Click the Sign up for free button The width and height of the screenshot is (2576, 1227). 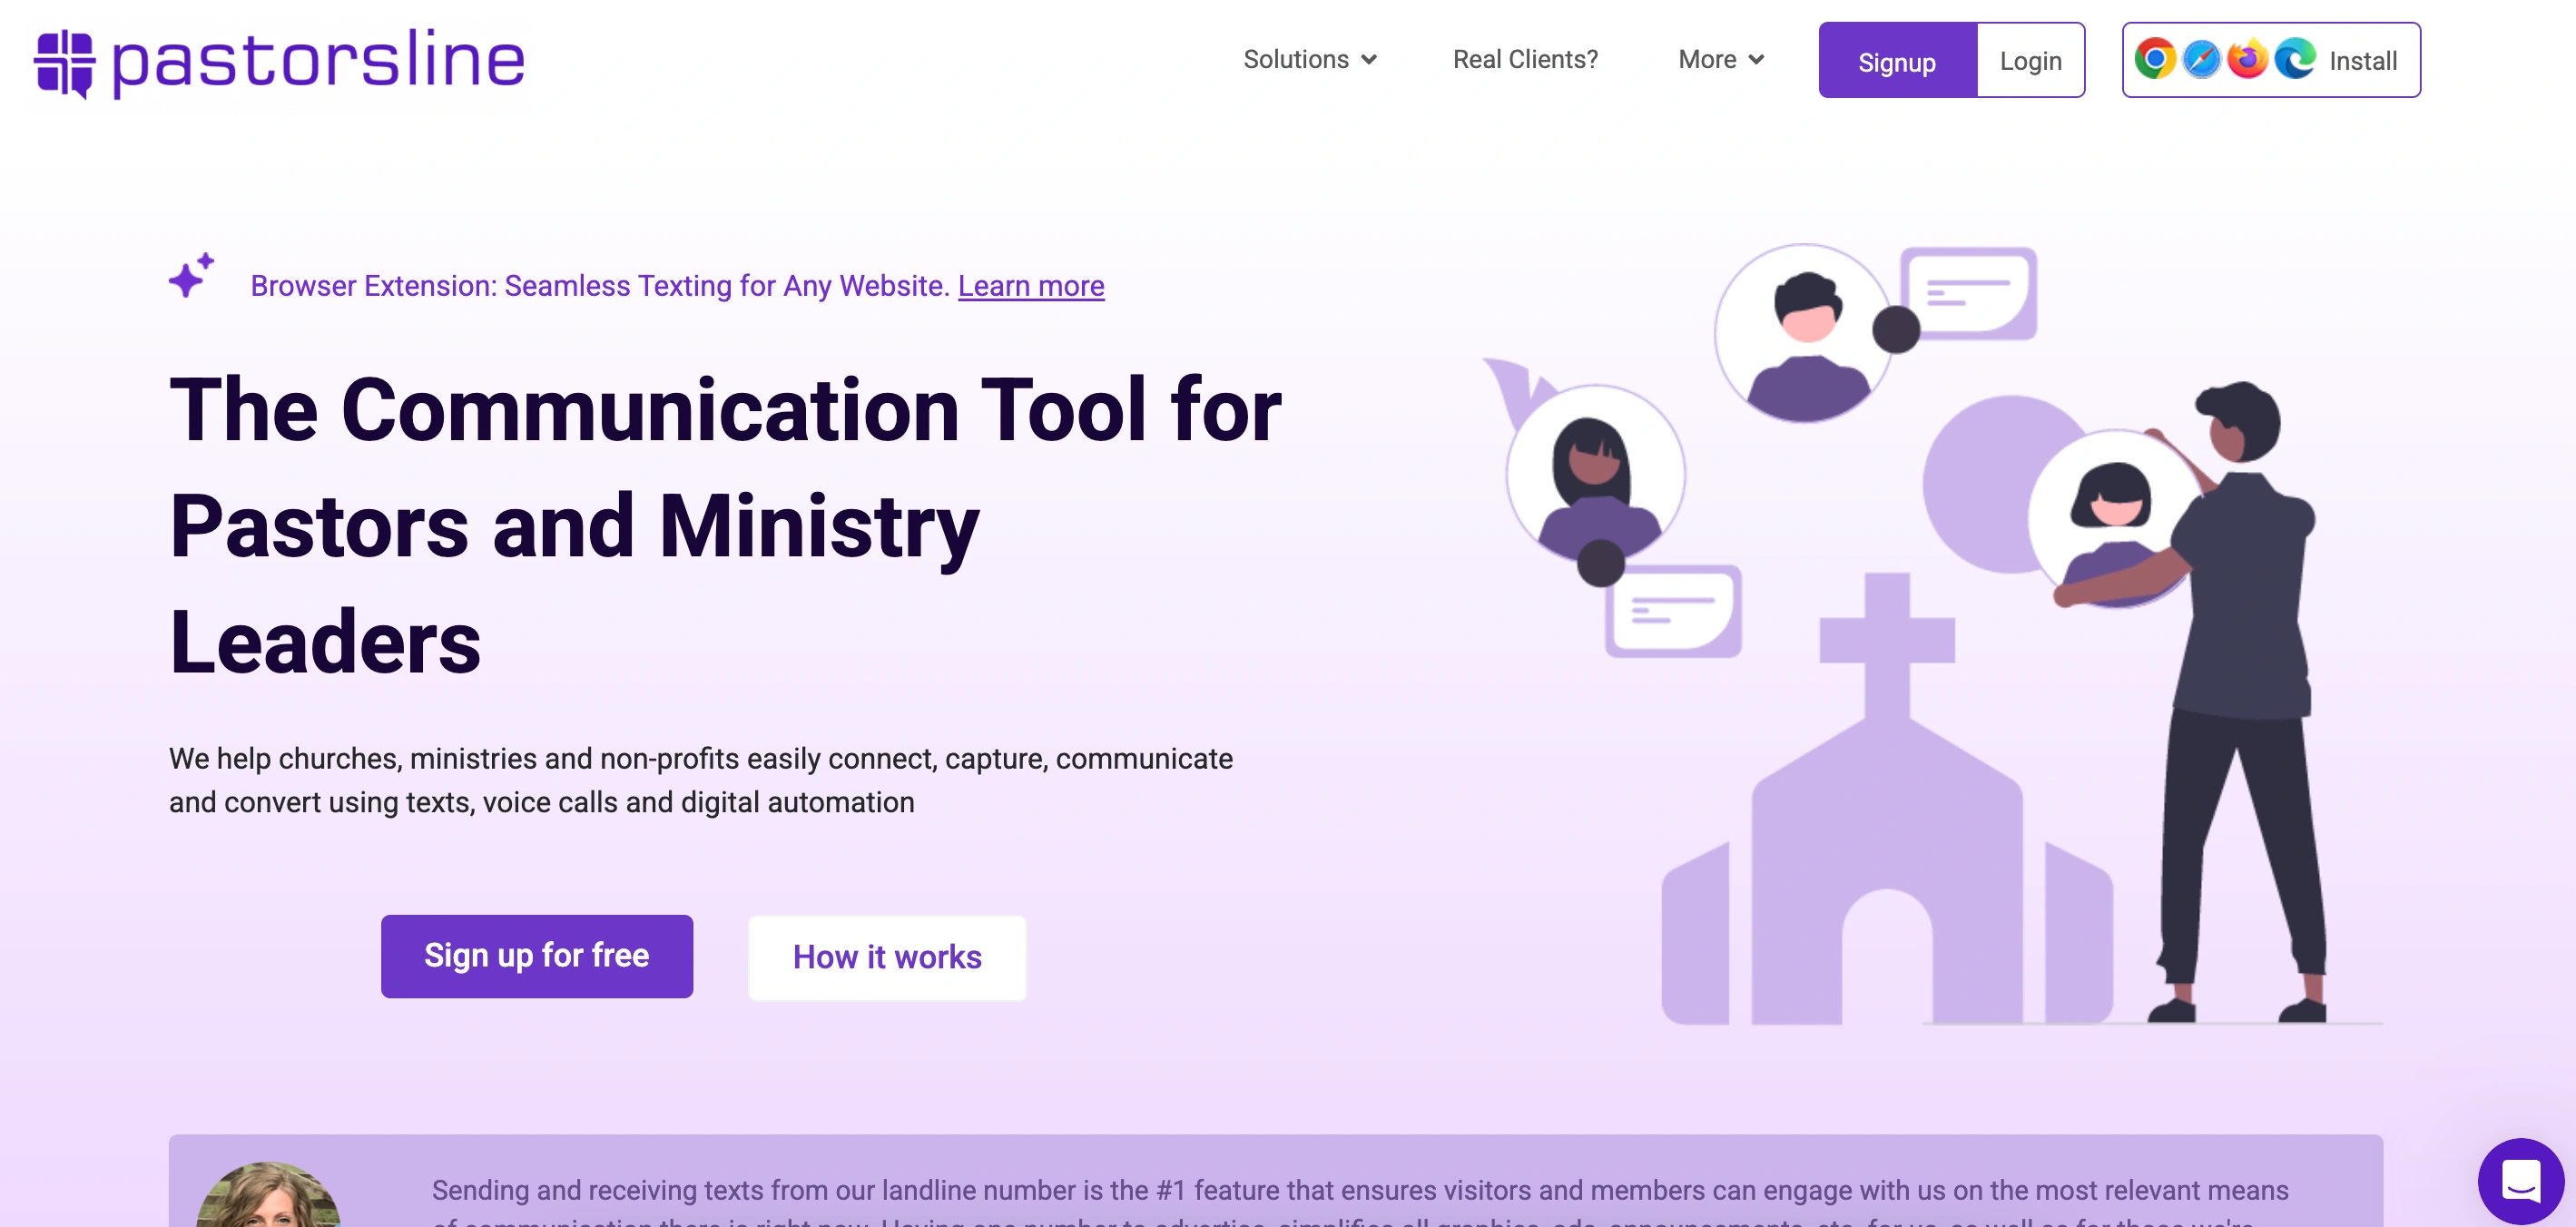536,955
